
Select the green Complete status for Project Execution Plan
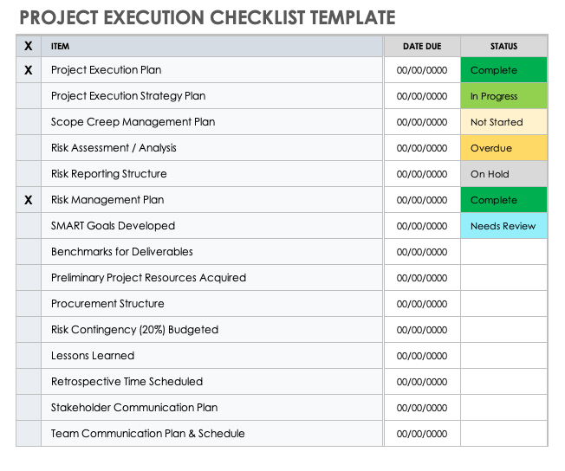(x=503, y=70)
